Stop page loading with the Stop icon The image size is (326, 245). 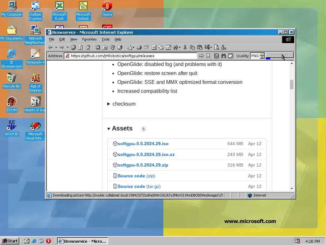coord(73,48)
